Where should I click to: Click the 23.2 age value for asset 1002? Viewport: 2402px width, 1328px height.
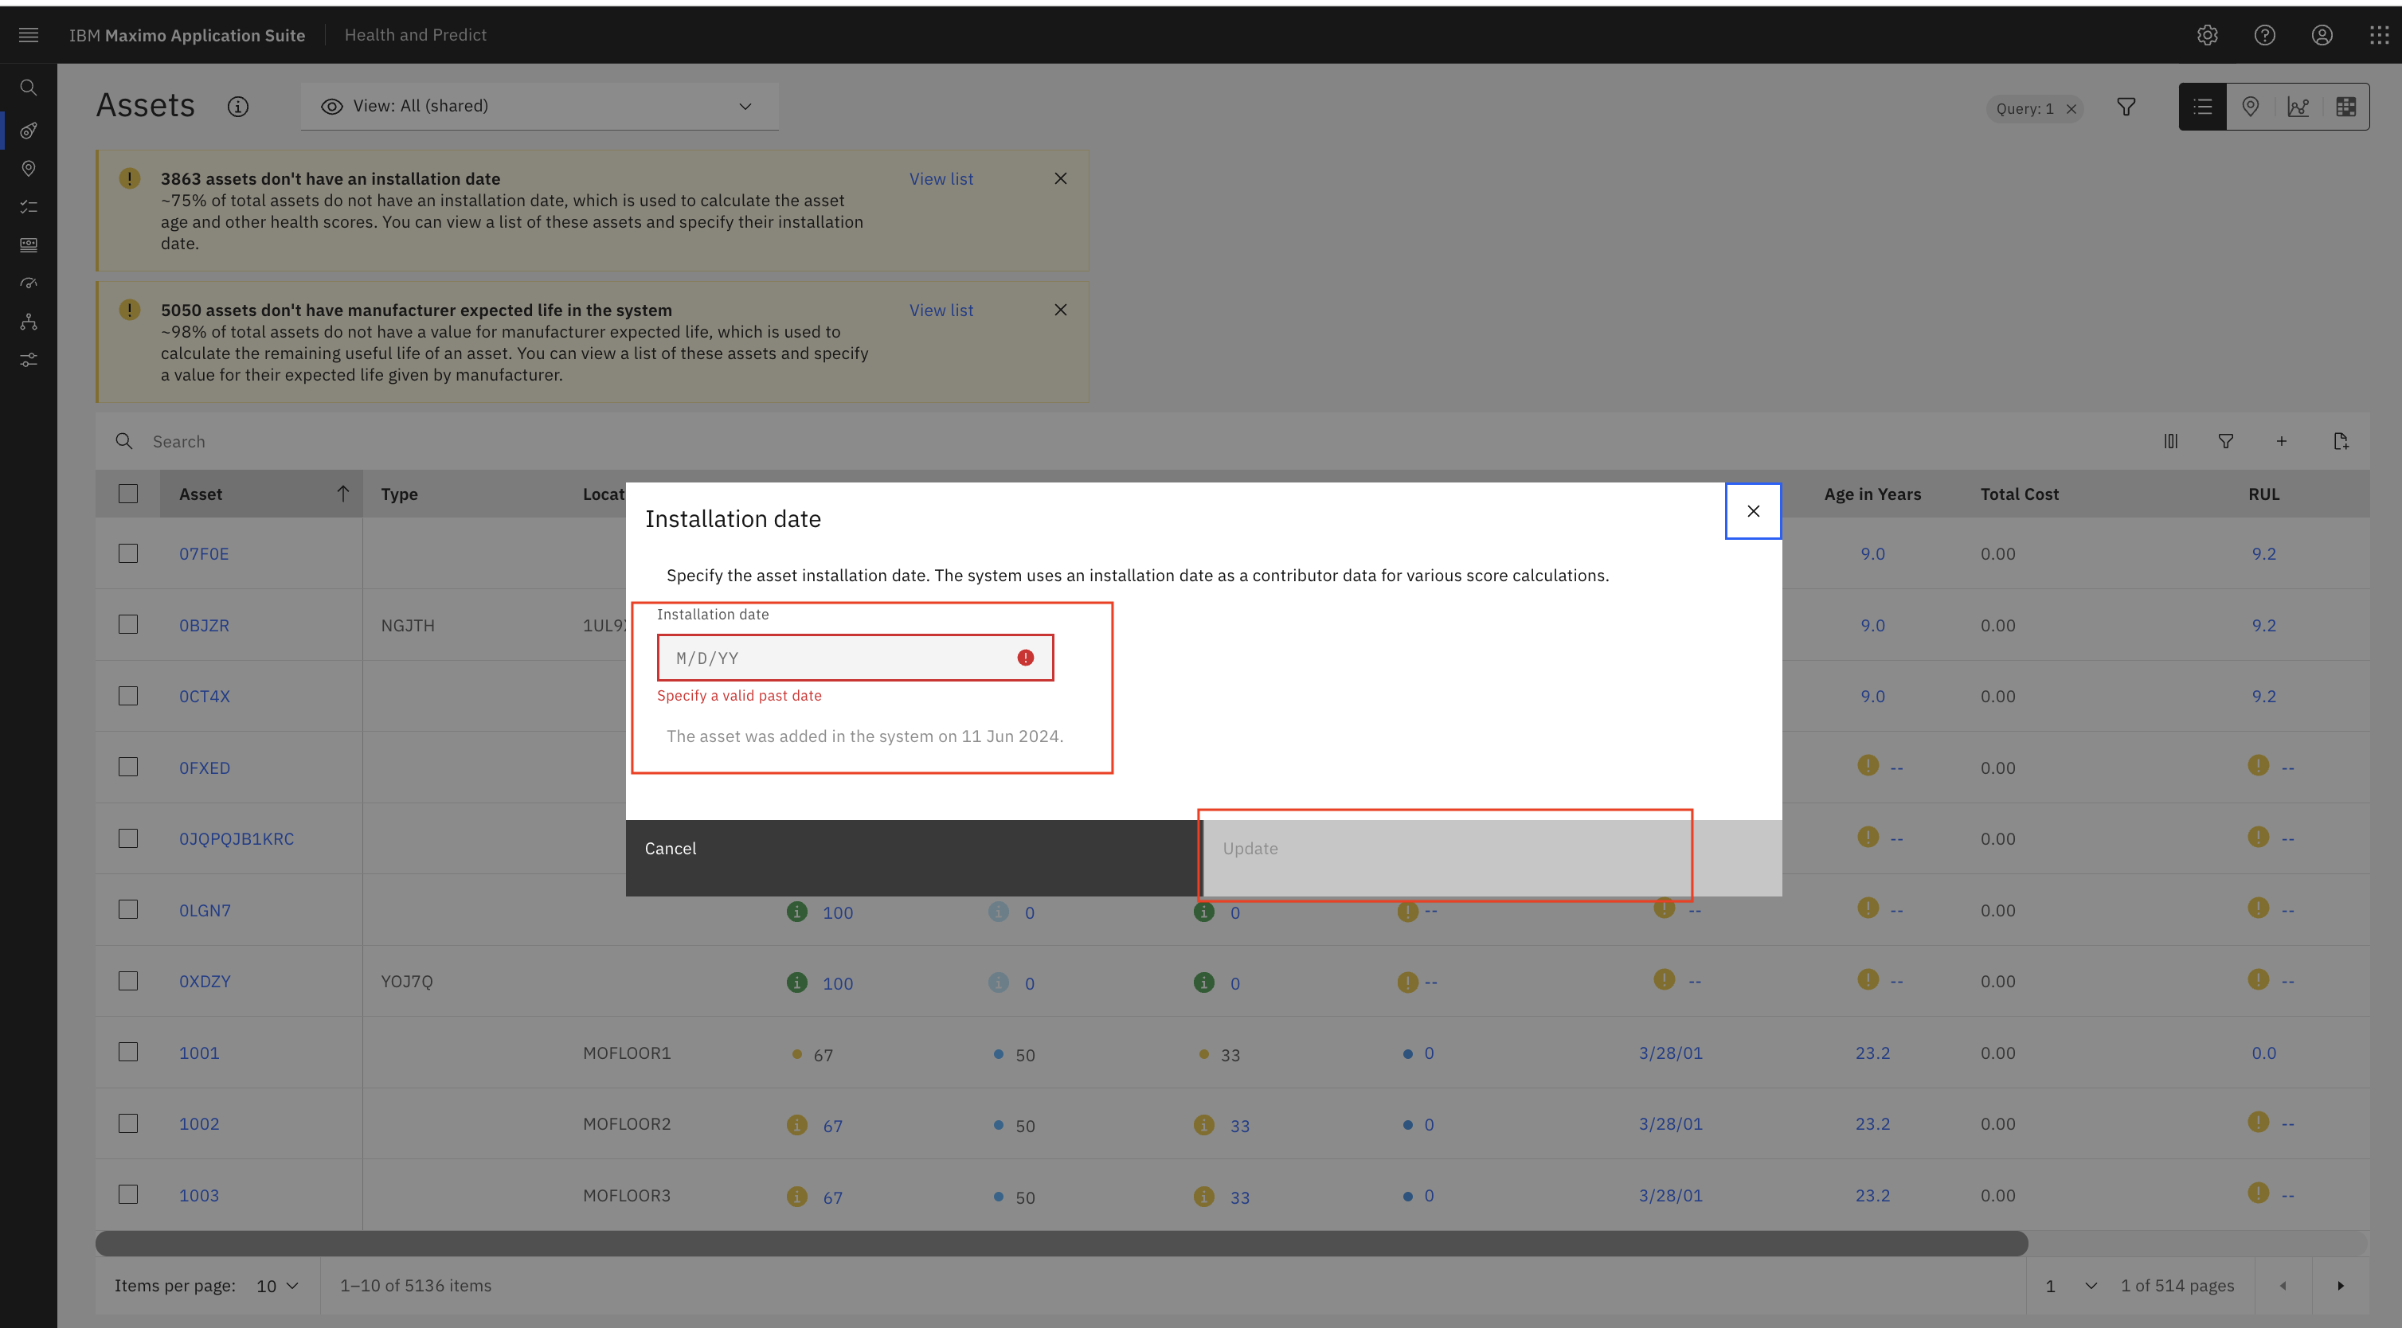[1872, 1124]
